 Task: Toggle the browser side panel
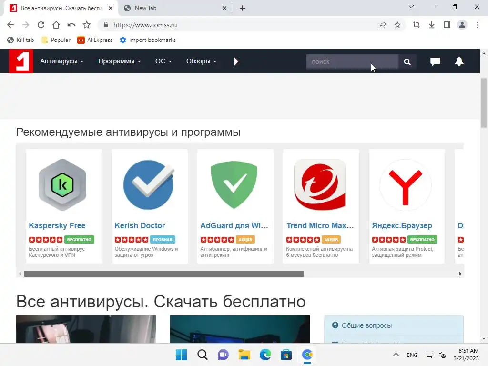point(447,25)
